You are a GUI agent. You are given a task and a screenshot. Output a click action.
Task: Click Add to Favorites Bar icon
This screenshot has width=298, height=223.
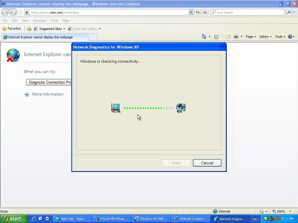click(x=29, y=29)
